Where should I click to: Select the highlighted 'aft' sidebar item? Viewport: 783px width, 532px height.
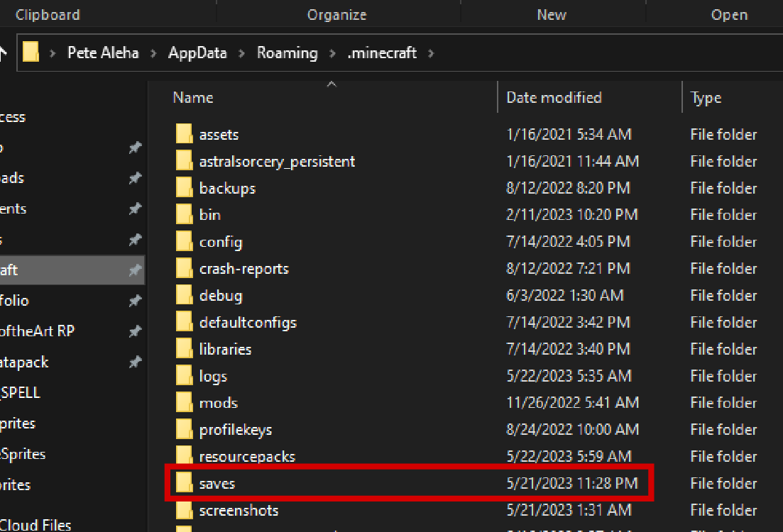72,270
